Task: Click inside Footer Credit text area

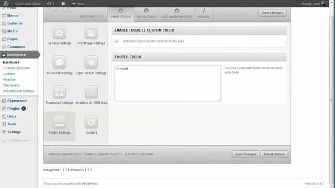Action: [x=167, y=83]
